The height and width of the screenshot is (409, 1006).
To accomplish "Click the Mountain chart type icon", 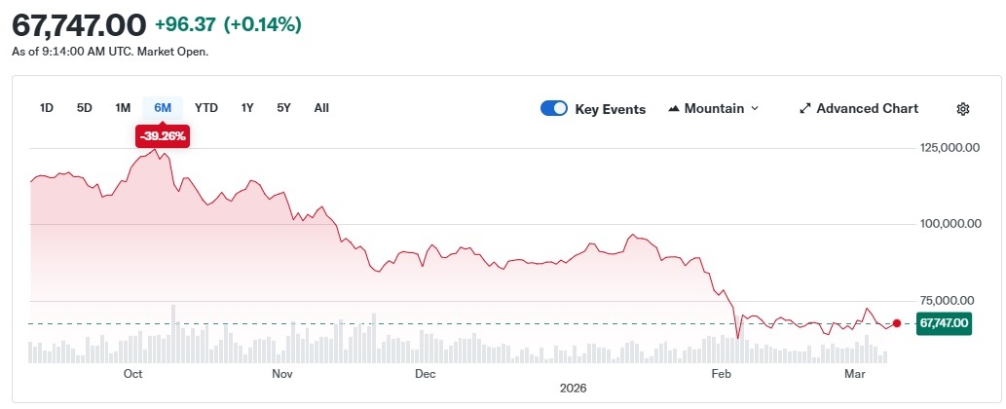I will [x=674, y=109].
